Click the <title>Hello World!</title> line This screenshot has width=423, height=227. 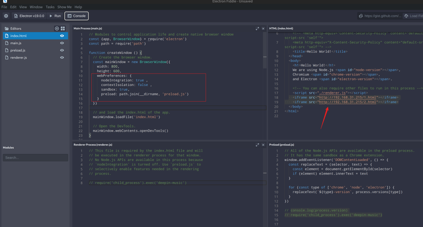tap(320, 51)
